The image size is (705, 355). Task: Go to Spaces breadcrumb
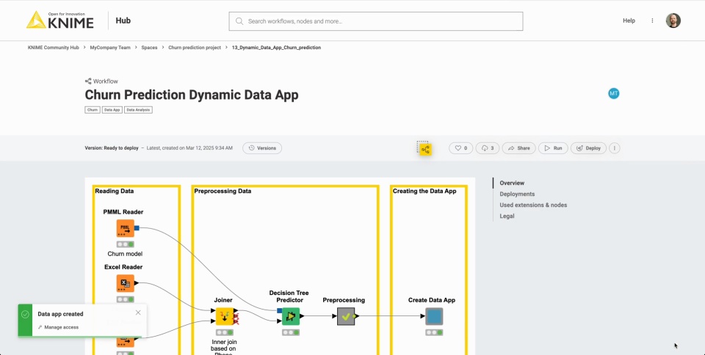pyautogui.click(x=149, y=48)
